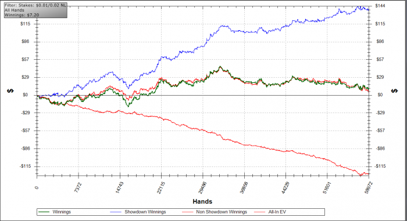Click the x-axis label 44229
The image size is (407, 221).
(285, 189)
